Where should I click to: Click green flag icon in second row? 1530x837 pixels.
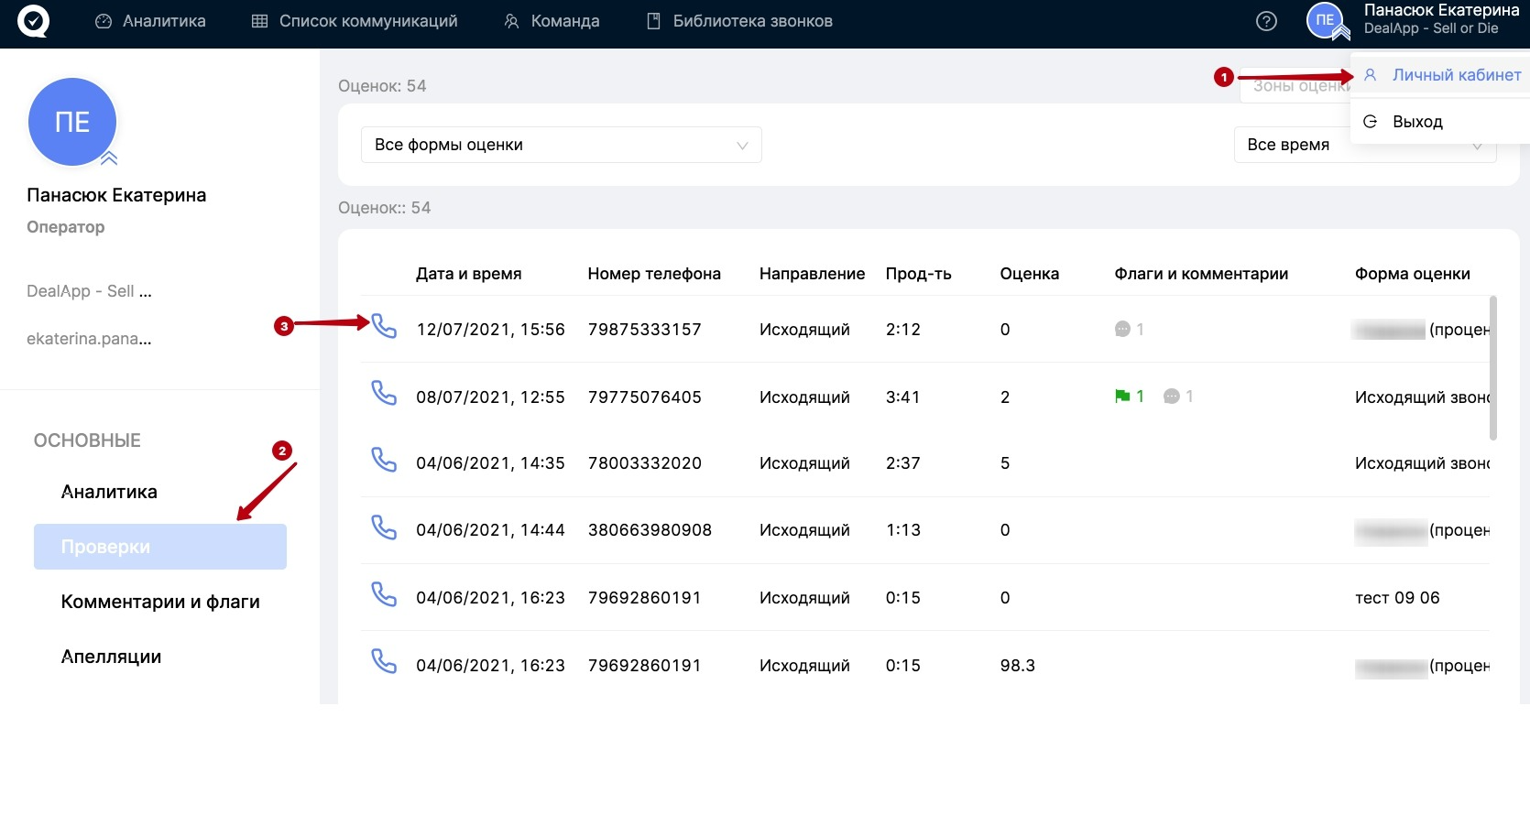(1122, 397)
